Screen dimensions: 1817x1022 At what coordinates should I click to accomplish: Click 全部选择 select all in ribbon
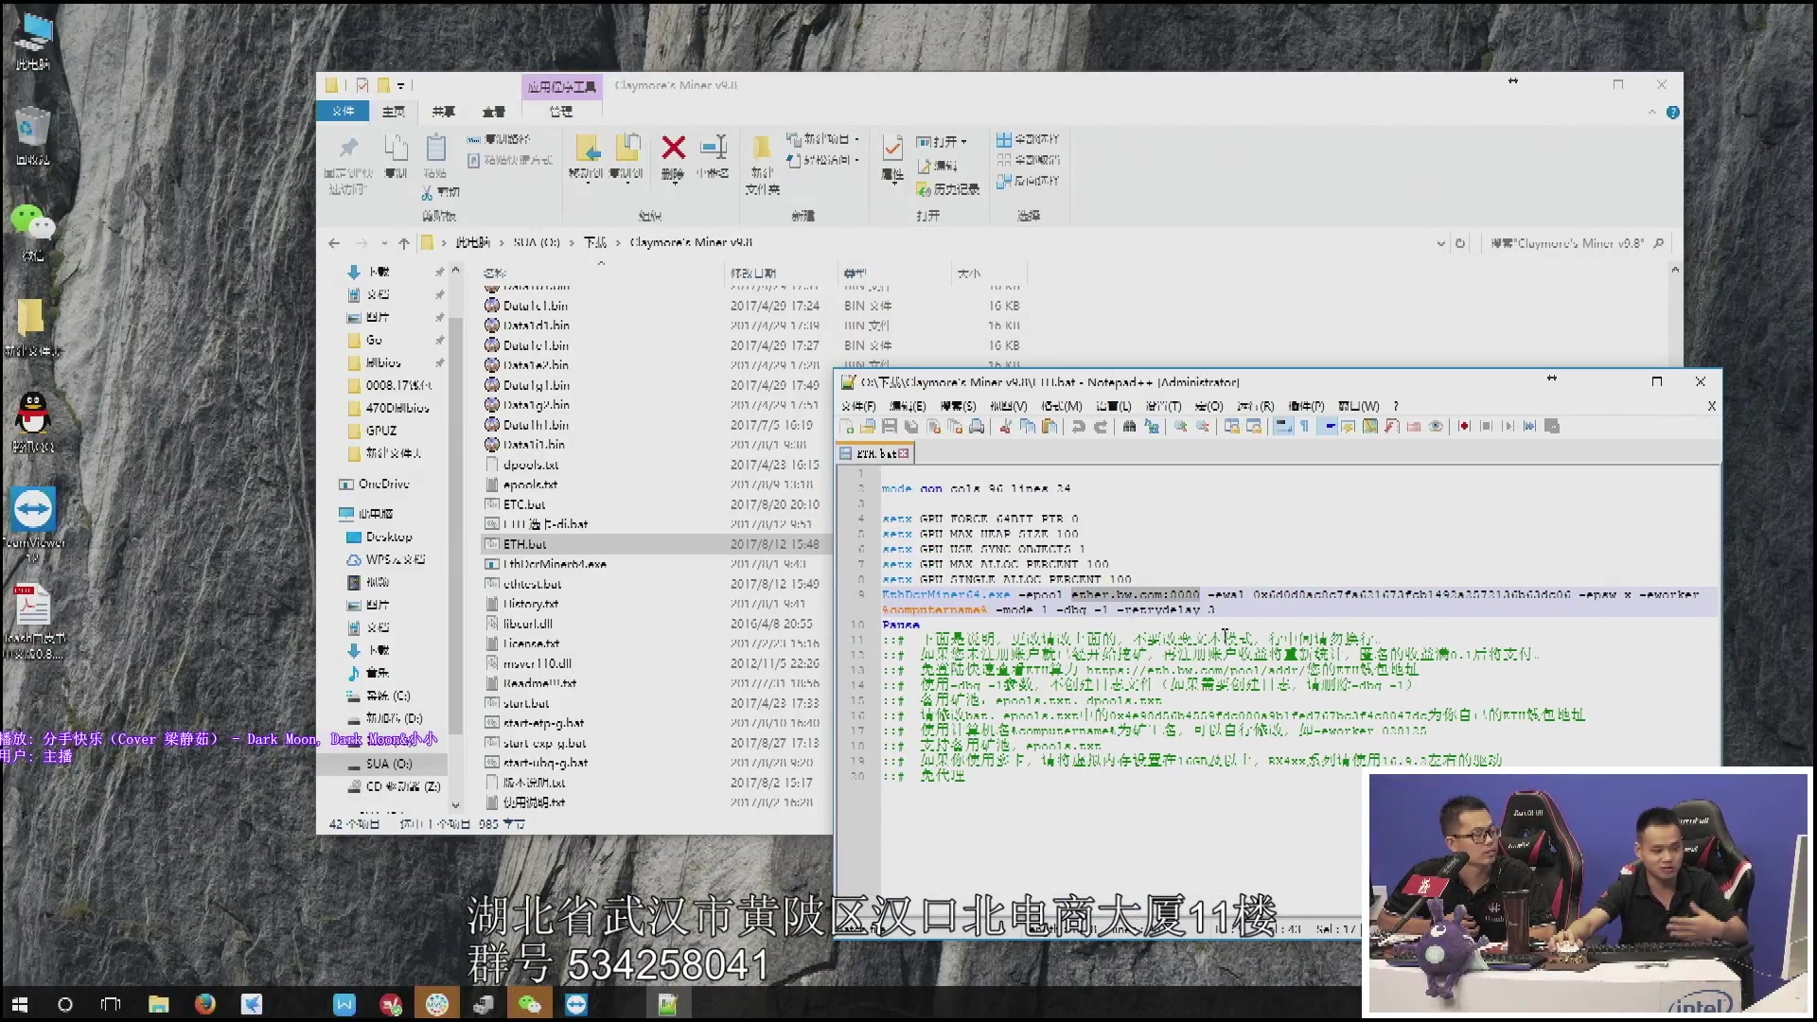pos(1028,139)
